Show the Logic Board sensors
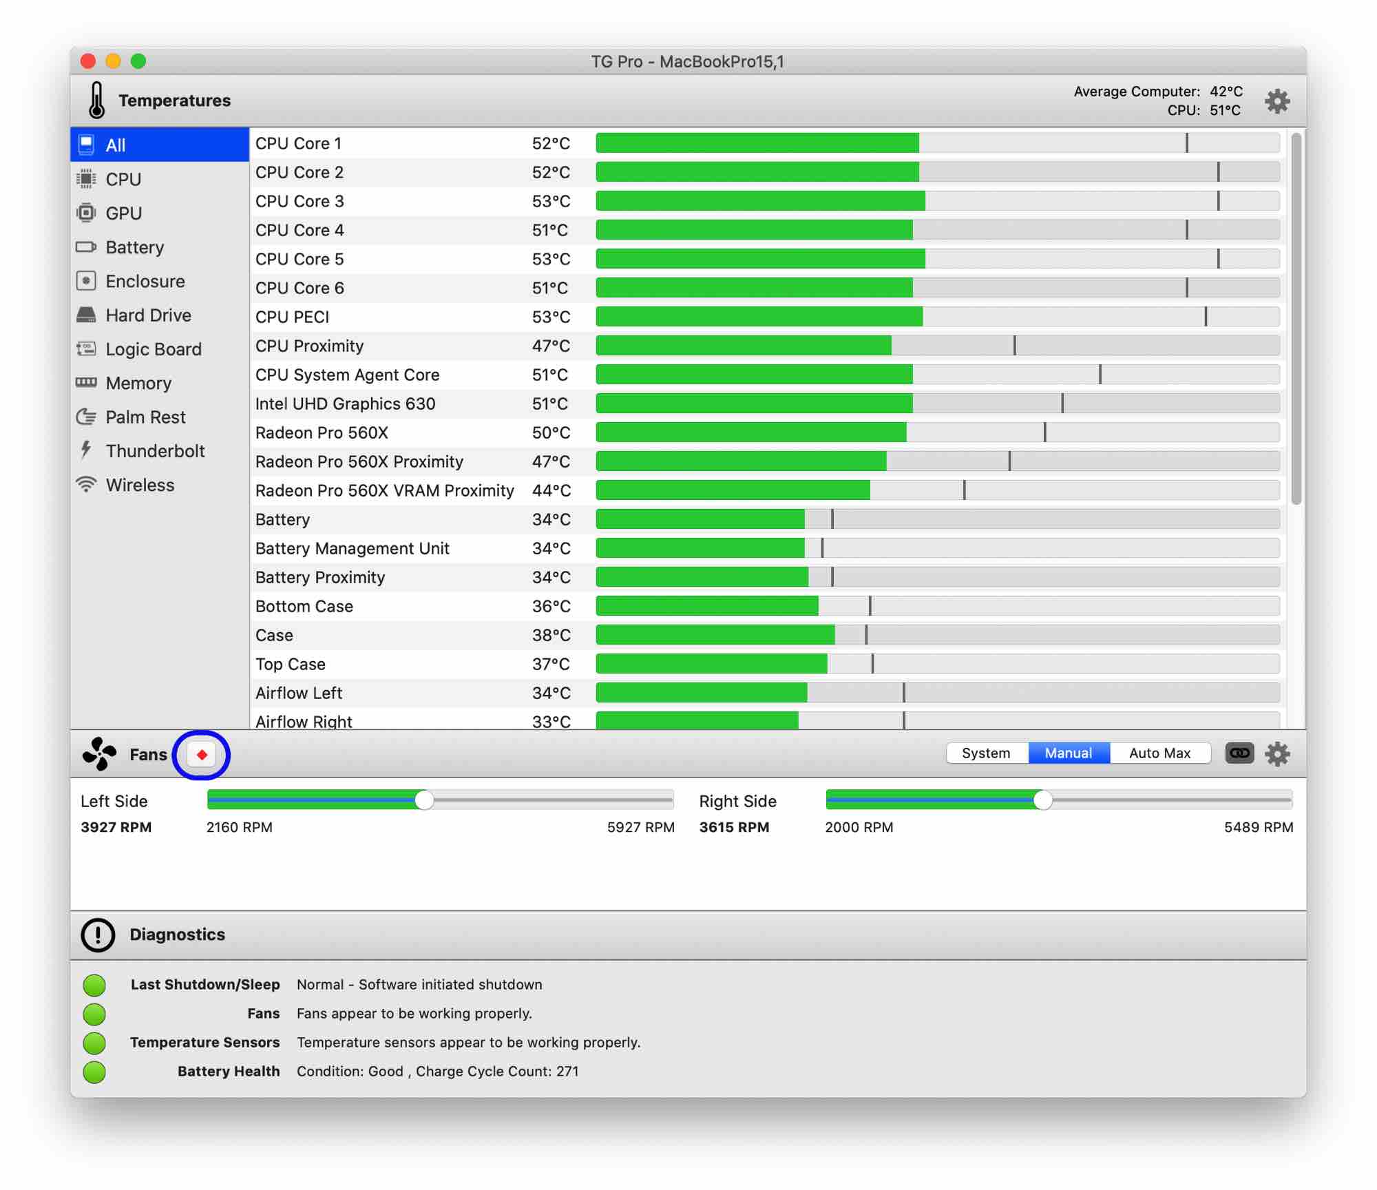The width and height of the screenshot is (1377, 1190). pos(153,349)
